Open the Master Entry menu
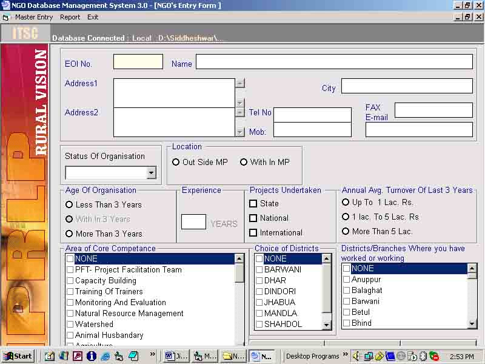Viewport: 485px width, 364px height. coord(34,18)
